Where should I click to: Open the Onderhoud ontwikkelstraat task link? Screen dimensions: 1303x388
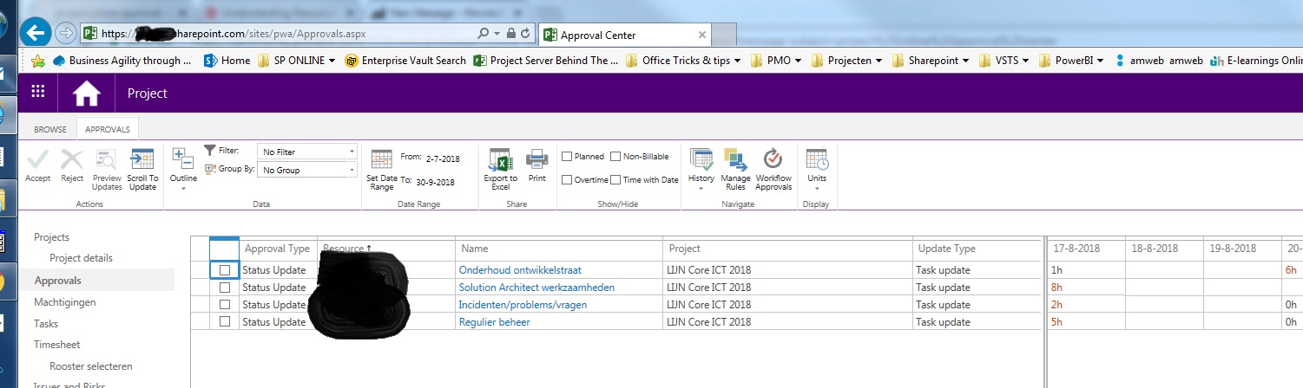click(x=520, y=270)
